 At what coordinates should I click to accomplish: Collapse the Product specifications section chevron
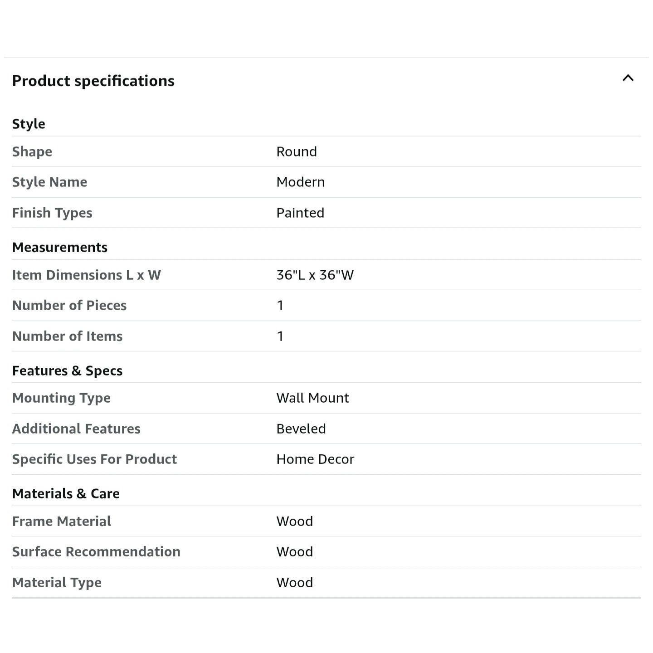tap(628, 78)
